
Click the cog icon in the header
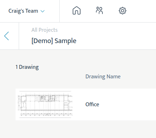point(122,11)
